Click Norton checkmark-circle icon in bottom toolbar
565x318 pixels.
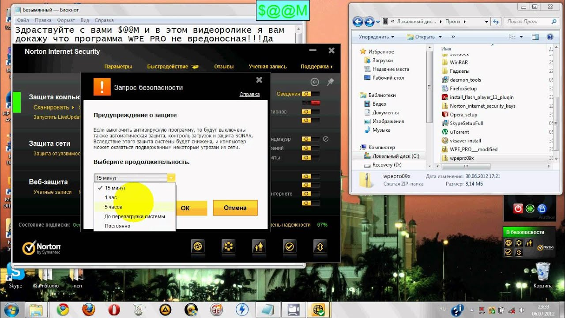(x=289, y=246)
